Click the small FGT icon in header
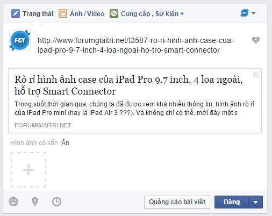This screenshot has width=272, height=216. pyautogui.click(x=245, y=13)
